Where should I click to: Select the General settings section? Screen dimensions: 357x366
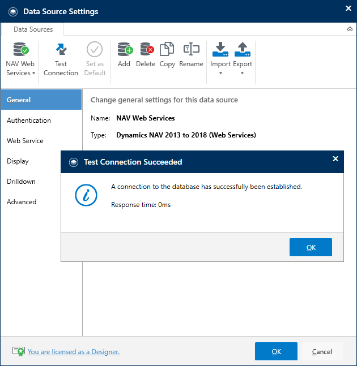pos(41,100)
